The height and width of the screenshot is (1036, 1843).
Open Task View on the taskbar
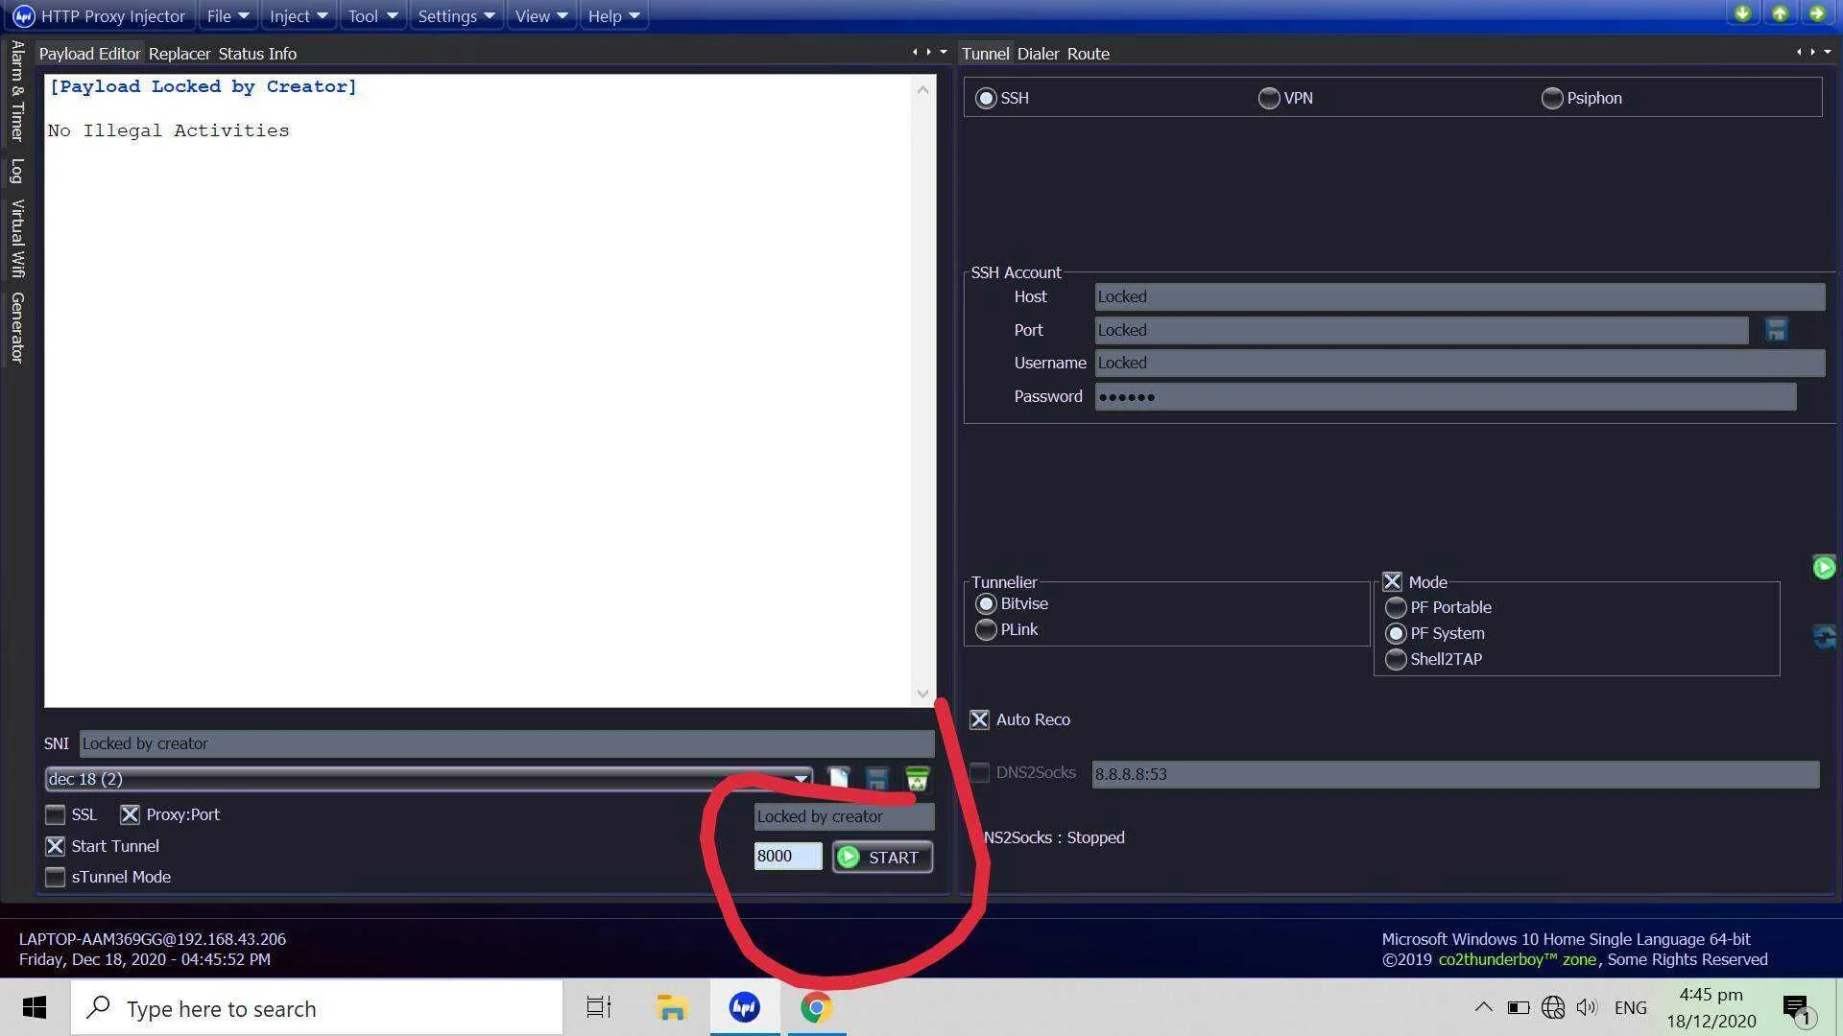click(x=599, y=1007)
